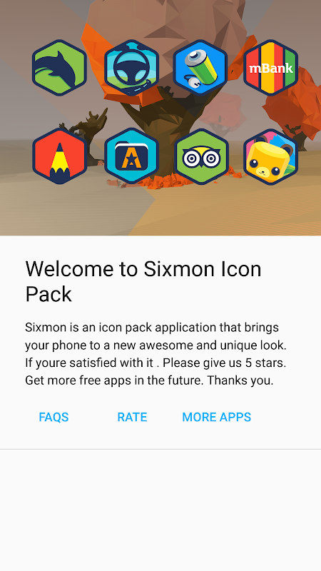Select the steering wheel car icon

point(131,68)
